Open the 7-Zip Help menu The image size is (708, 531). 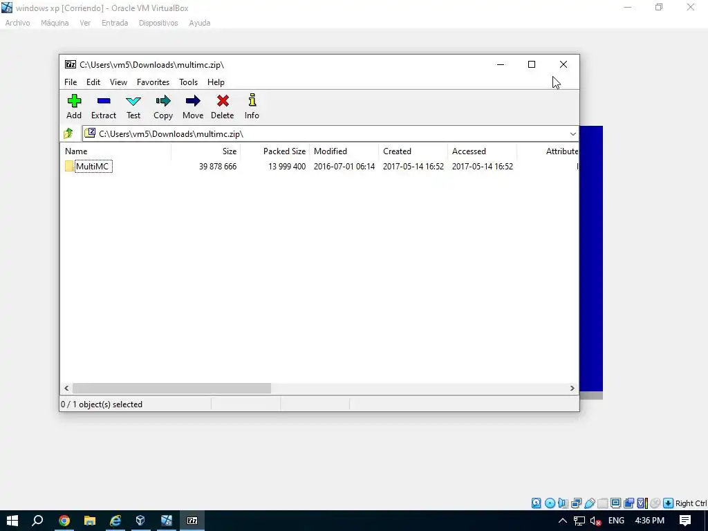click(216, 82)
